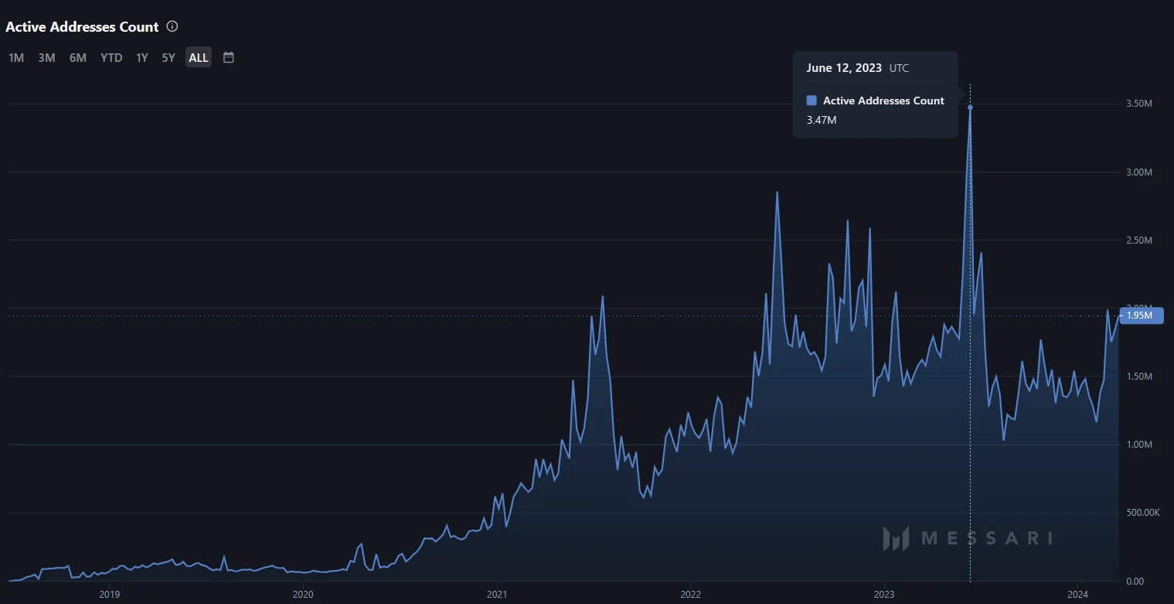The width and height of the screenshot is (1174, 604).
Task: Click the 1.00M y-axis label
Action: coord(1139,445)
